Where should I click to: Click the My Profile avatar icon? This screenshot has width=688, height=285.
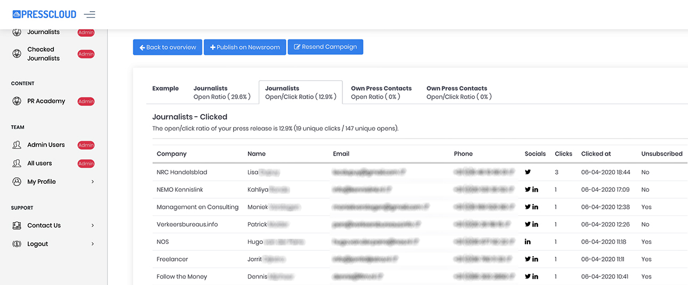point(17,182)
